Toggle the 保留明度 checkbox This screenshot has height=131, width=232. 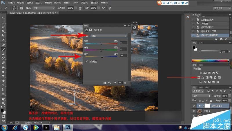(x=87, y=61)
